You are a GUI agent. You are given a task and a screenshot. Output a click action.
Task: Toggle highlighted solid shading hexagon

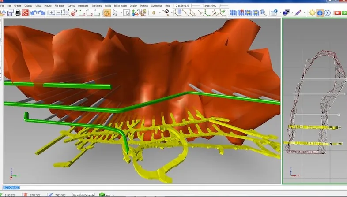pyautogui.click(x=320, y=13)
